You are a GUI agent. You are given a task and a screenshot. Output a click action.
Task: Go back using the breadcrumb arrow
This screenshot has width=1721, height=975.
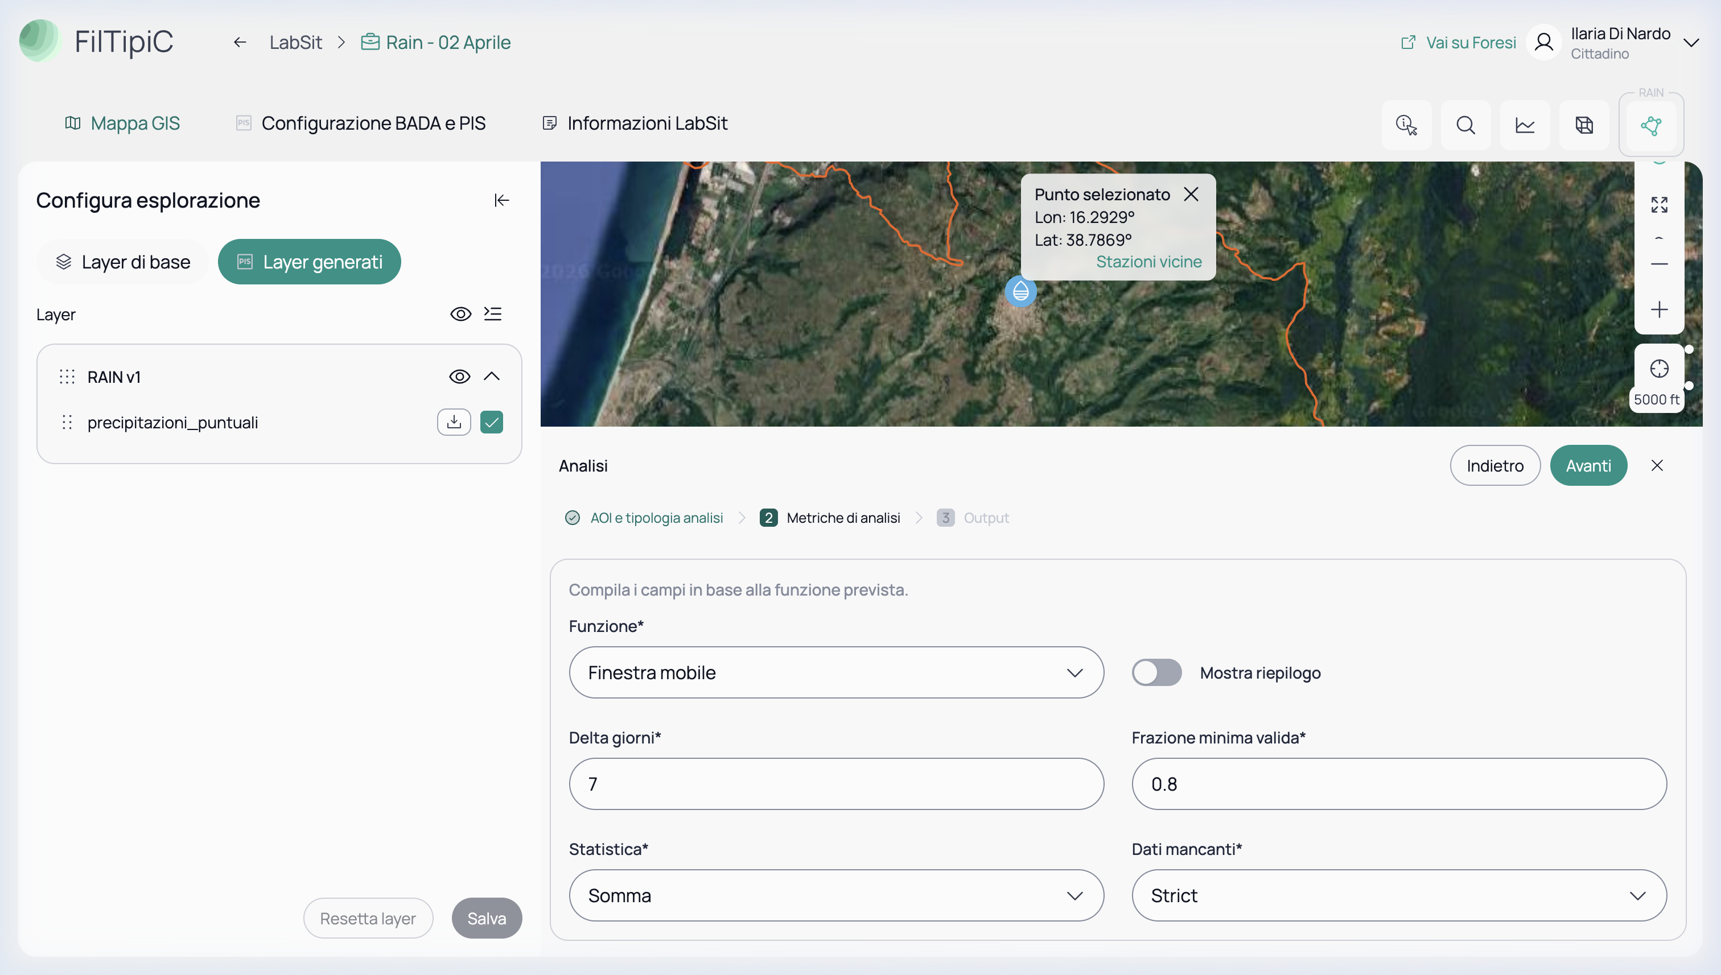click(x=240, y=42)
